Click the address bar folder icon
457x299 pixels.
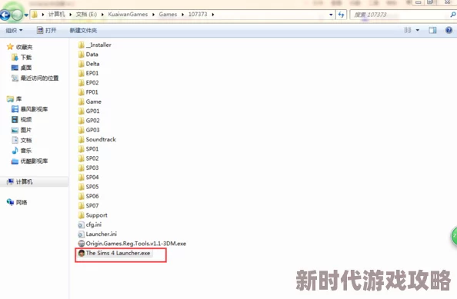(x=35, y=15)
